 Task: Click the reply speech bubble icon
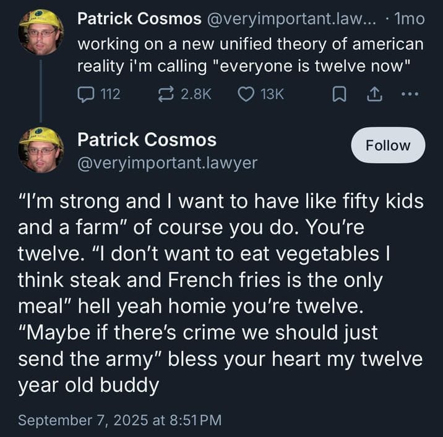point(85,94)
